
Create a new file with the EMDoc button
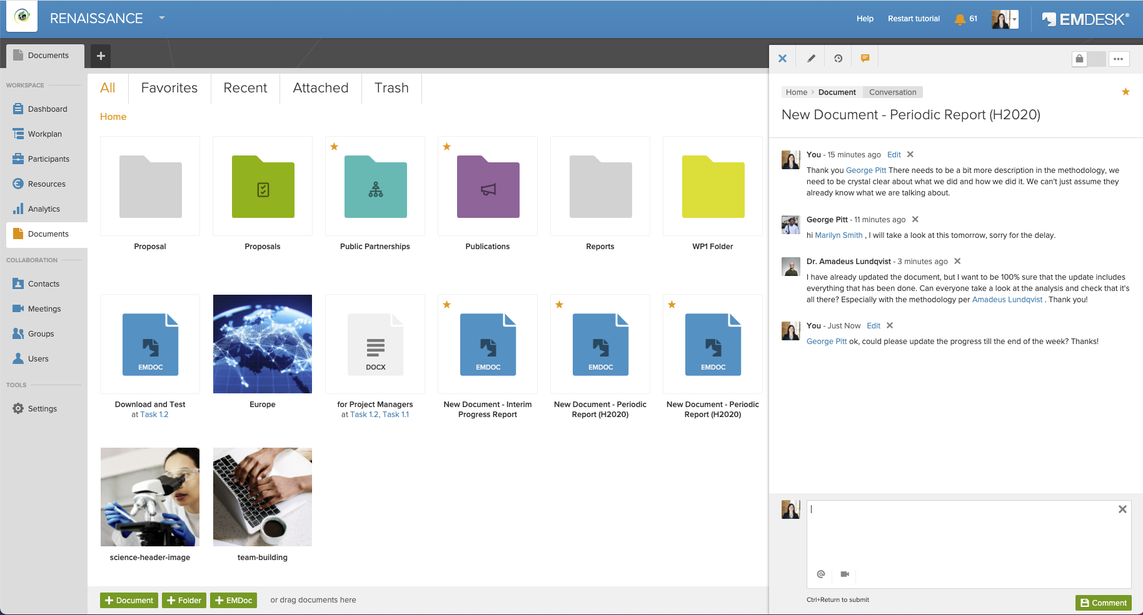pos(233,600)
